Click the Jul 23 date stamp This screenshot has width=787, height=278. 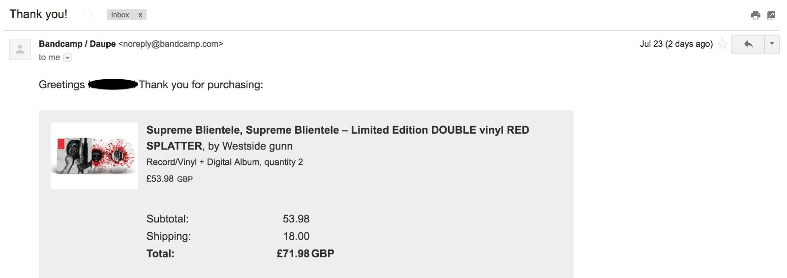pyautogui.click(x=676, y=44)
